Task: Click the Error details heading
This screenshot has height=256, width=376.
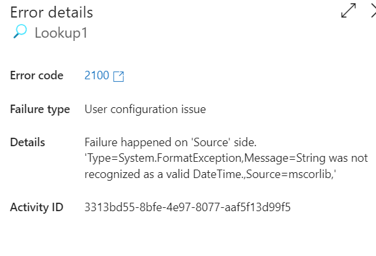Action: [x=51, y=12]
